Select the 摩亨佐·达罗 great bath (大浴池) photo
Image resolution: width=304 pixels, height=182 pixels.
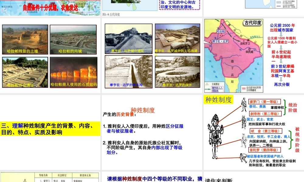click(x=178, y=39)
